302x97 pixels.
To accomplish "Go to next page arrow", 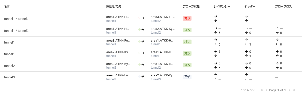I will tap(289, 90).
